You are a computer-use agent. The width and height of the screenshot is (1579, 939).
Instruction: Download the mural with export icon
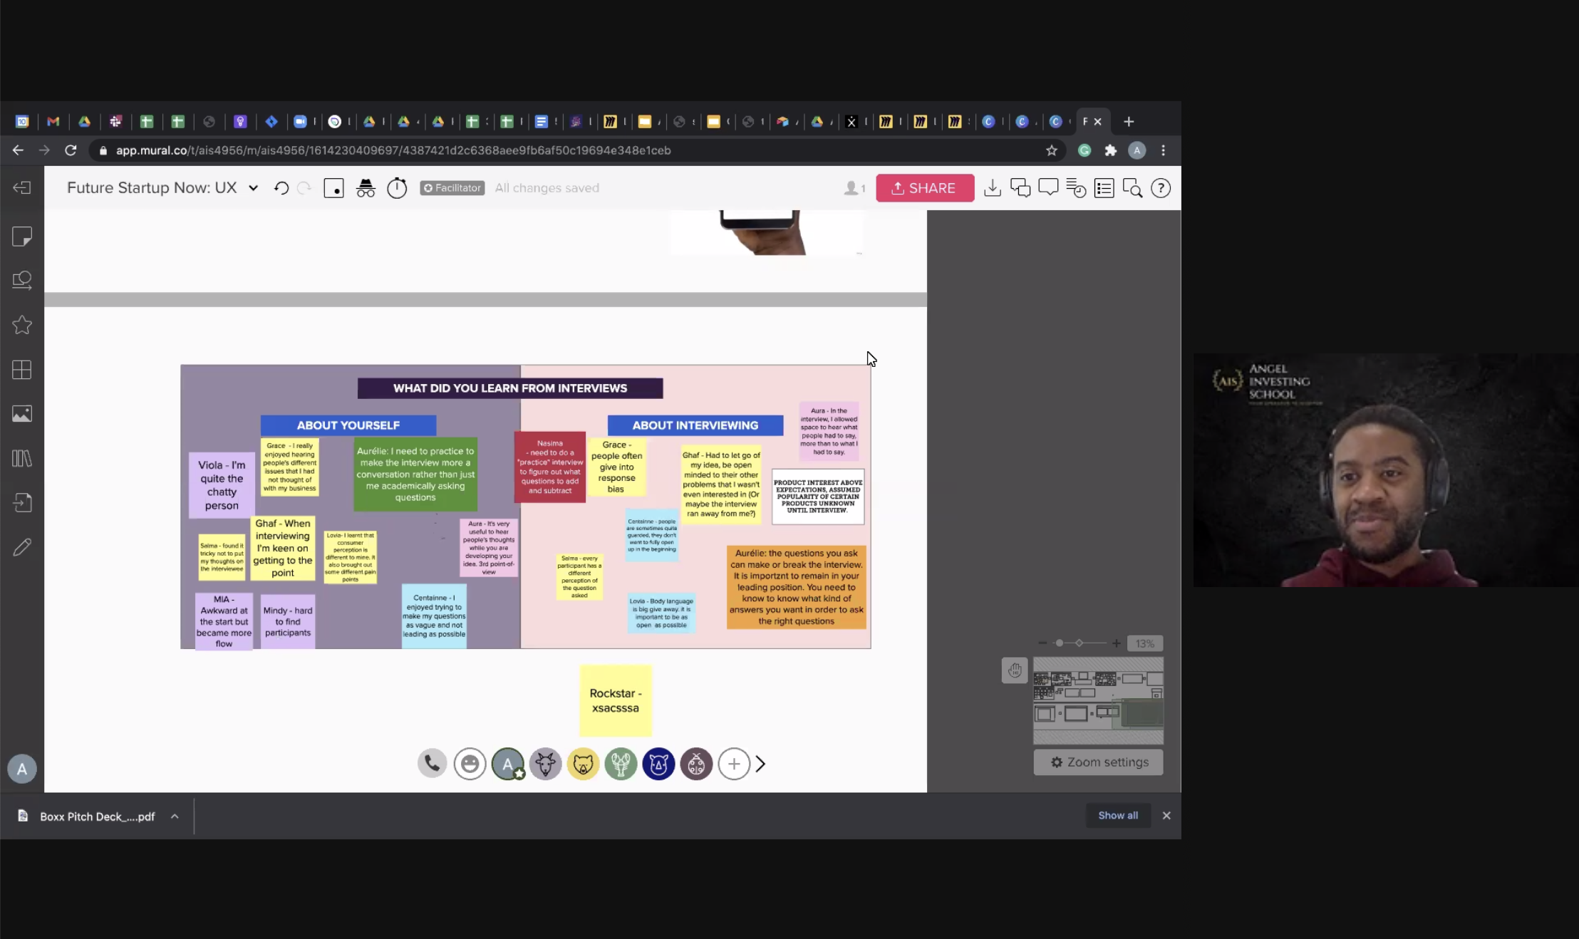992,188
